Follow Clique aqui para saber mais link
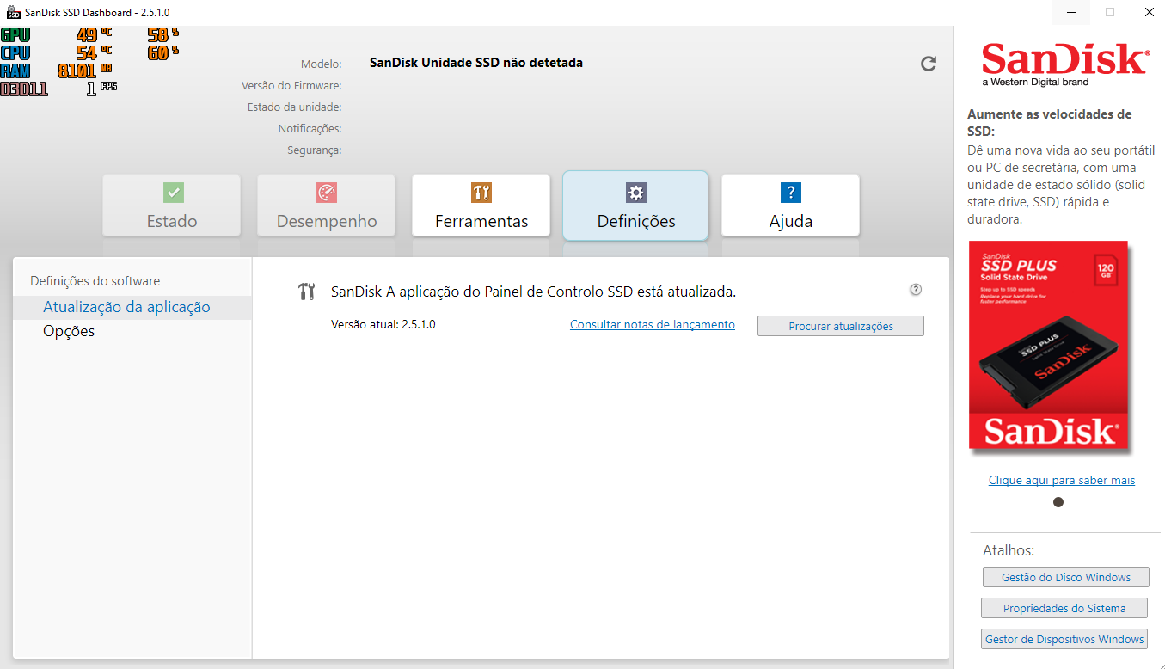This screenshot has height=669, width=1165. point(1062,480)
